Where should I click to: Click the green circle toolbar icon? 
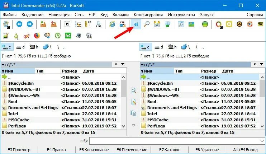[205, 24]
